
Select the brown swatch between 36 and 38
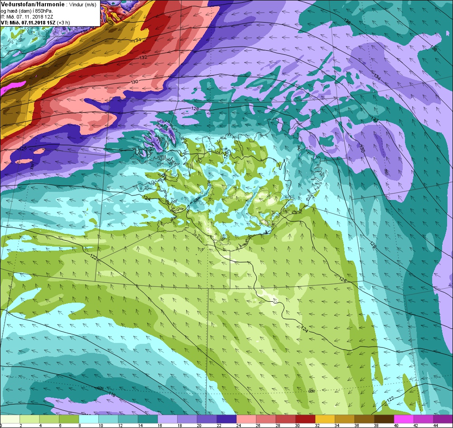[364, 419]
